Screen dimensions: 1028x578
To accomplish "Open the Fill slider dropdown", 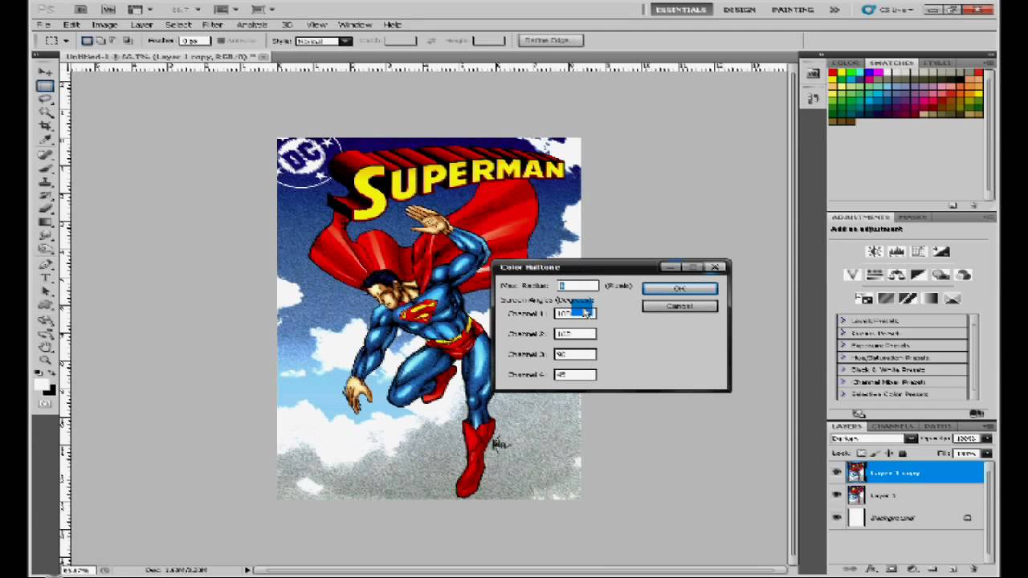I will click(x=987, y=454).
